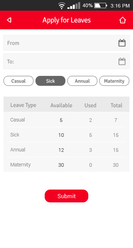
Task: Focus the From date input field
Action: 66,43
